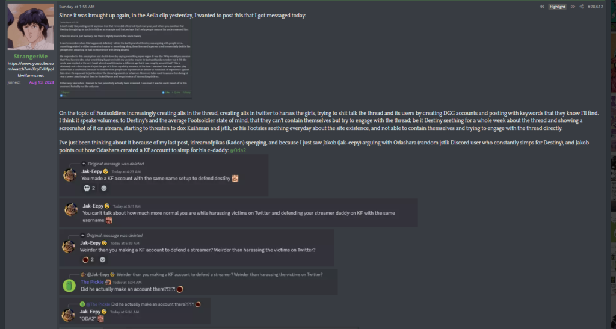Image resolution: width=616 pixels, height=329 pixels.
Task: Open StrangerMe's avatar image
Action: pyautogui.click(x=31, y=26)
